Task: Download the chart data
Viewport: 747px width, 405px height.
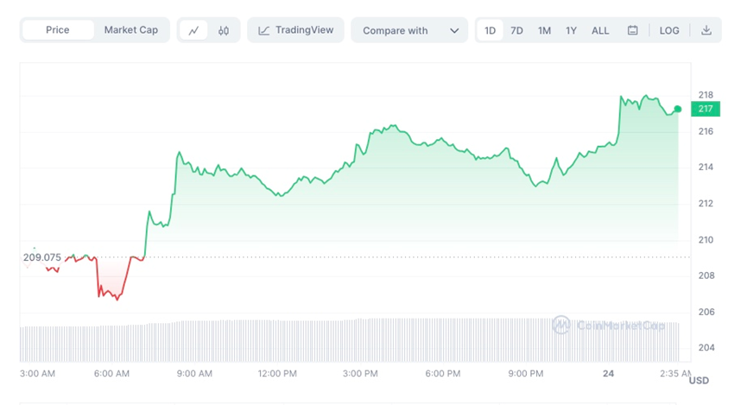Action: click(706, 30)
